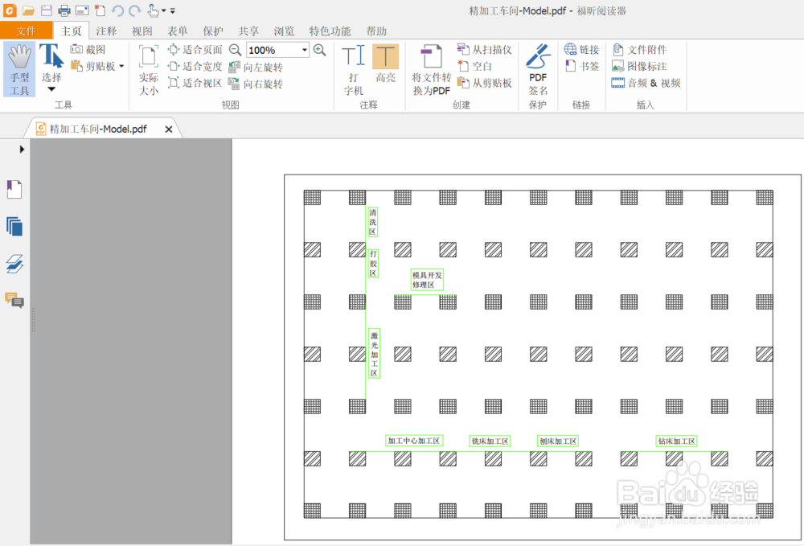Switch to the Share (共享) tab
The width and height of the screenshot is (804, 546).
[x=248, y=31]
